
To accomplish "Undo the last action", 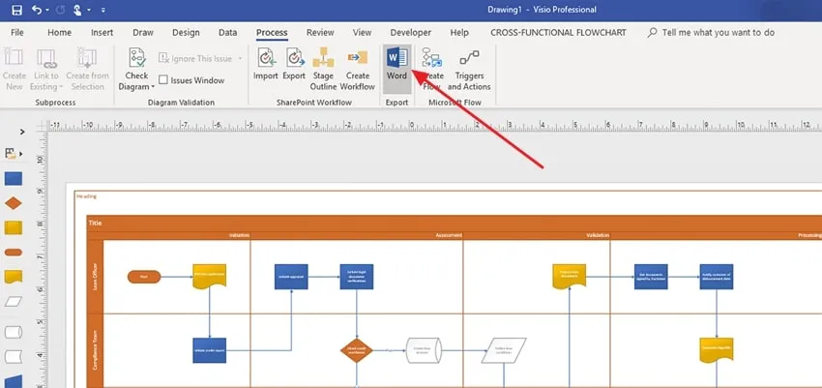I will 36,10.
